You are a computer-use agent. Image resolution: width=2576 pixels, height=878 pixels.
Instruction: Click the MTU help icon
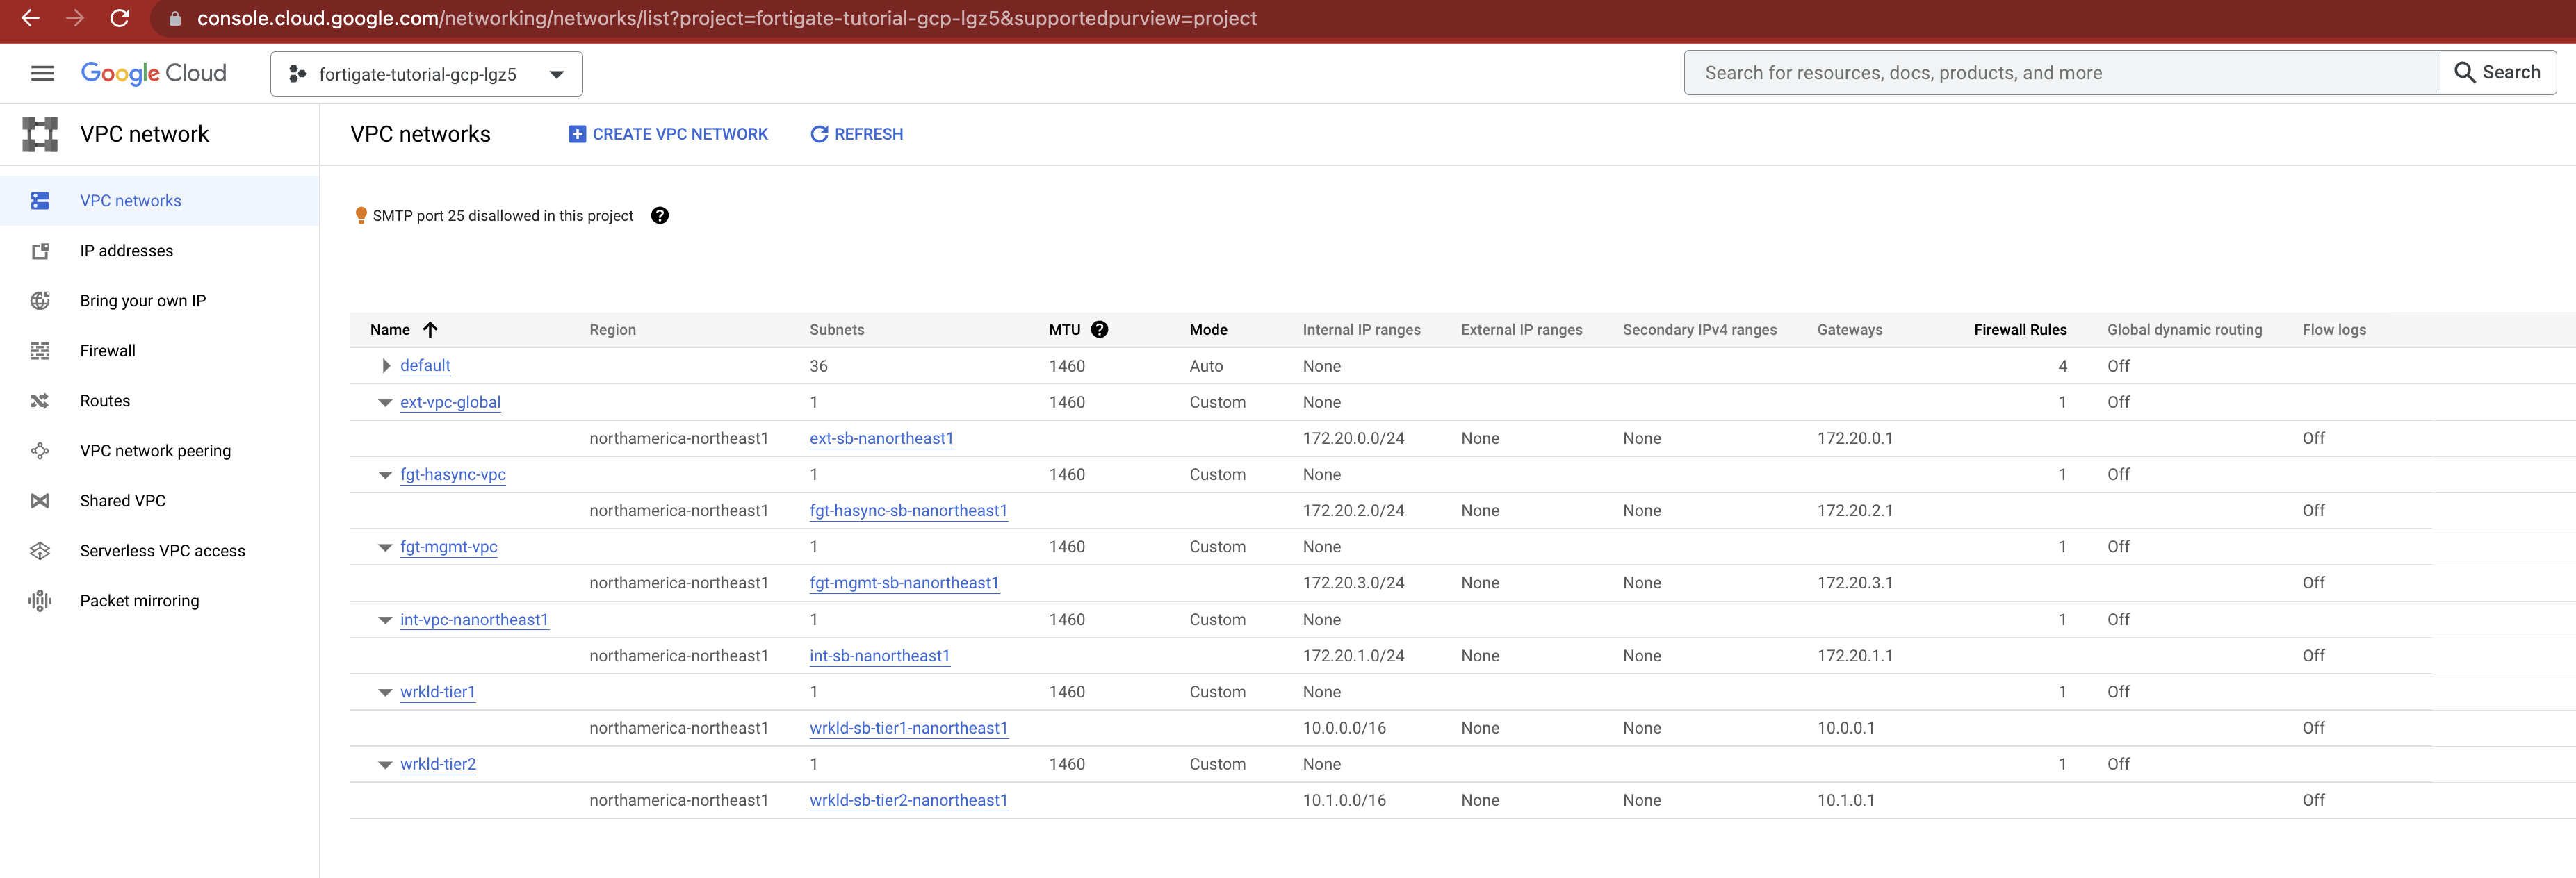1099,329
